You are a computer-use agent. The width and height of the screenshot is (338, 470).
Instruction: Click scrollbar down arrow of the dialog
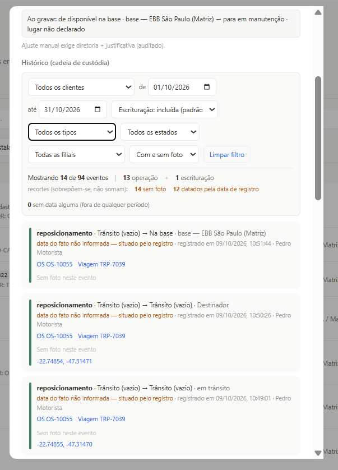tap(318, 453)
